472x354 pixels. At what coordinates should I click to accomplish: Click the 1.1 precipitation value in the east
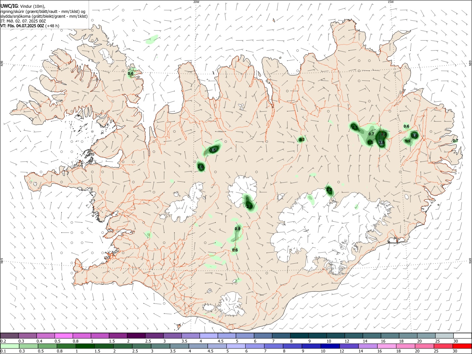(407, 141)
